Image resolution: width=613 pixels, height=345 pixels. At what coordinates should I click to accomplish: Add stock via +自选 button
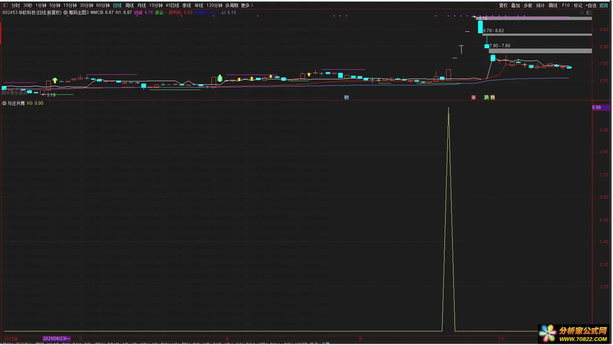coord(591,5)
